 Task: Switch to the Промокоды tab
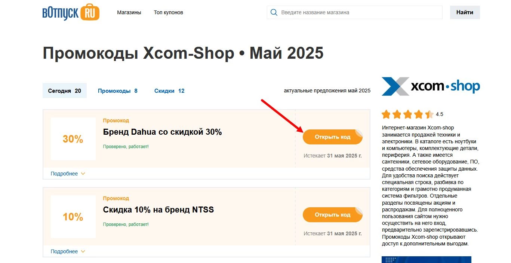(118, 91)
